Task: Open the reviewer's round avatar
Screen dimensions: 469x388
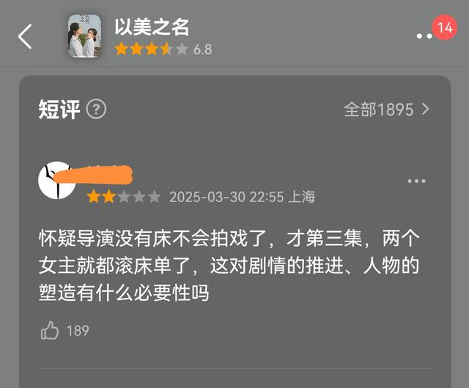Action: point(57,181)
